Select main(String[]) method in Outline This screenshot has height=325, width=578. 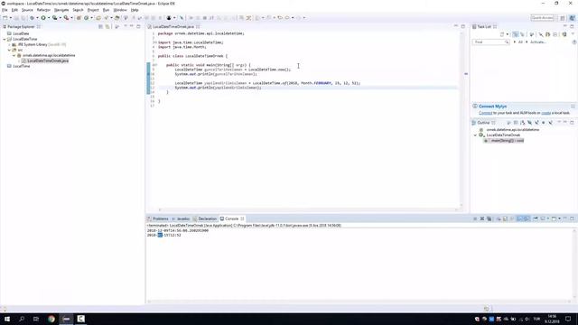[x=508, y=141]
